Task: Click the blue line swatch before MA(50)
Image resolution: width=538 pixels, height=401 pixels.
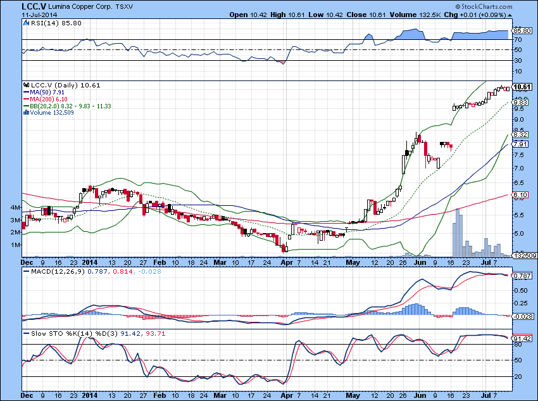Action: tap(27, 92)
